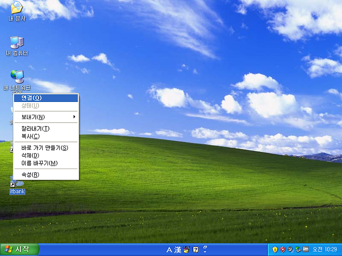Choose 연결(O) in the context menu
This screenshot has height=256, width=342.
46,98
